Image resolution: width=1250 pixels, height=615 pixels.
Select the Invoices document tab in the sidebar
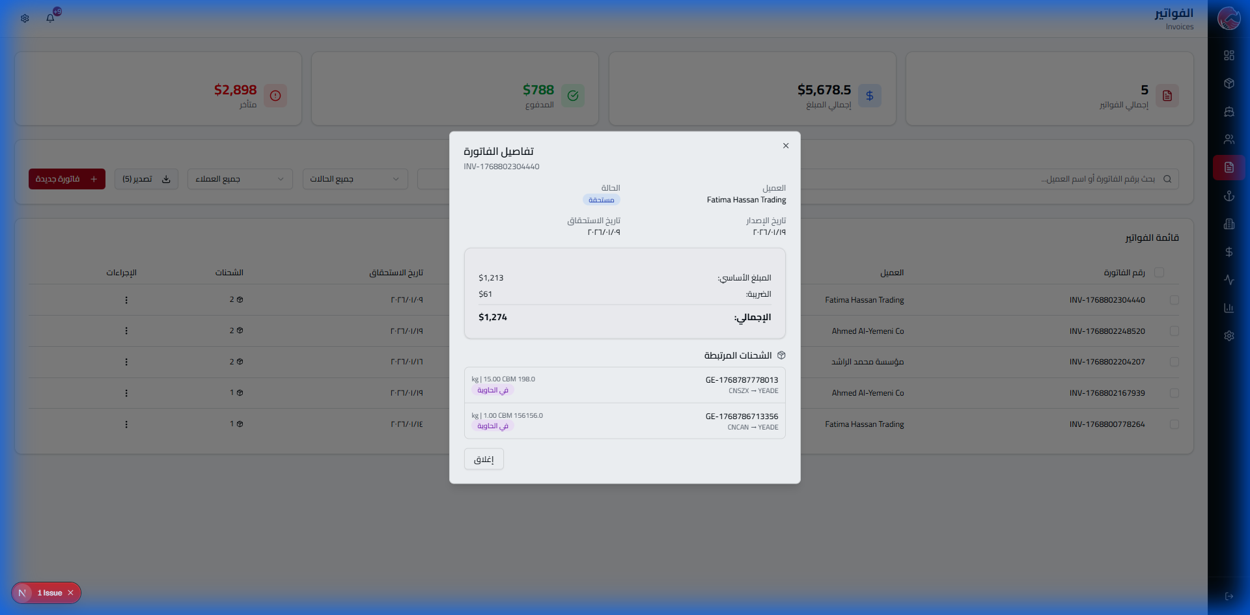tap(1229, 167)
